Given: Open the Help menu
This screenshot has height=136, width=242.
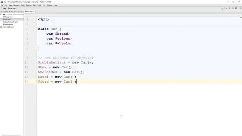Looking at the screenshot, I should (x=56, y=5).
